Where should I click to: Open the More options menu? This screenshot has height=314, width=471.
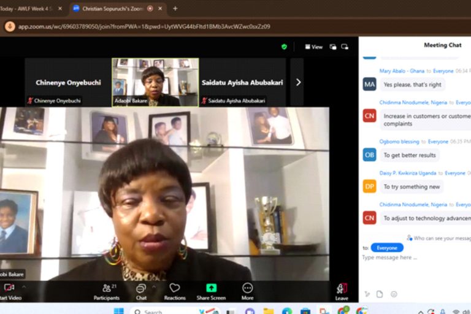[x=247, y=290]
